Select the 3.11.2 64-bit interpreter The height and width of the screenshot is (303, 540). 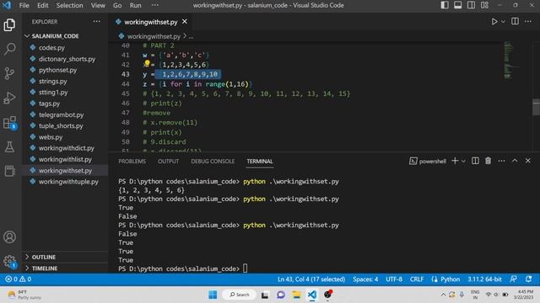coord(484,279)
